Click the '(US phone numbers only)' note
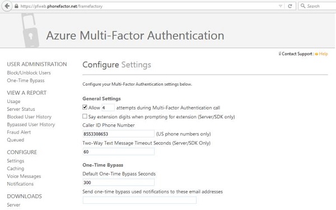This screenshot has width=336, height=210. coord(184,134)
